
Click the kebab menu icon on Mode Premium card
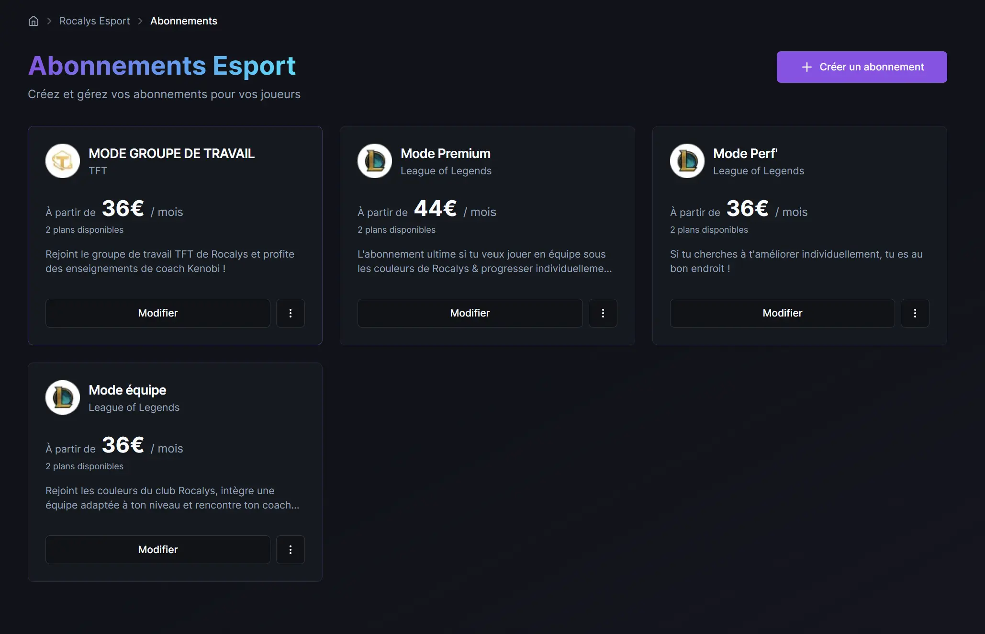pos(603,313)
